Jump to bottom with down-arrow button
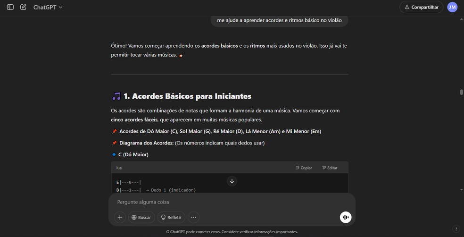The width and height of the screenshot is (464, 237). (232, 181)
